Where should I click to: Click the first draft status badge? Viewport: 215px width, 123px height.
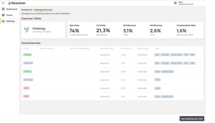(26, 88)
